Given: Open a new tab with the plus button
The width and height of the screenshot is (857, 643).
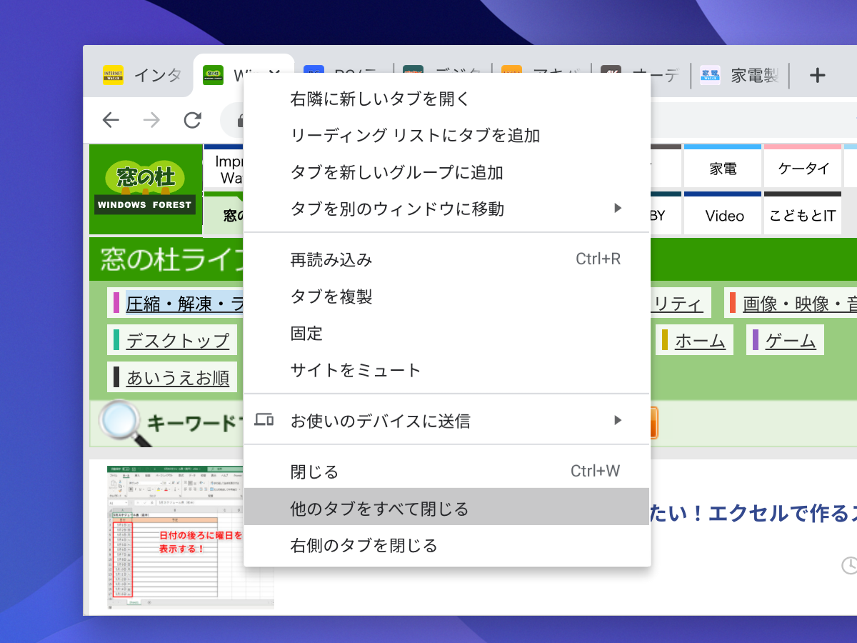Looking at the screenshot, I should (x=816, y=74).
